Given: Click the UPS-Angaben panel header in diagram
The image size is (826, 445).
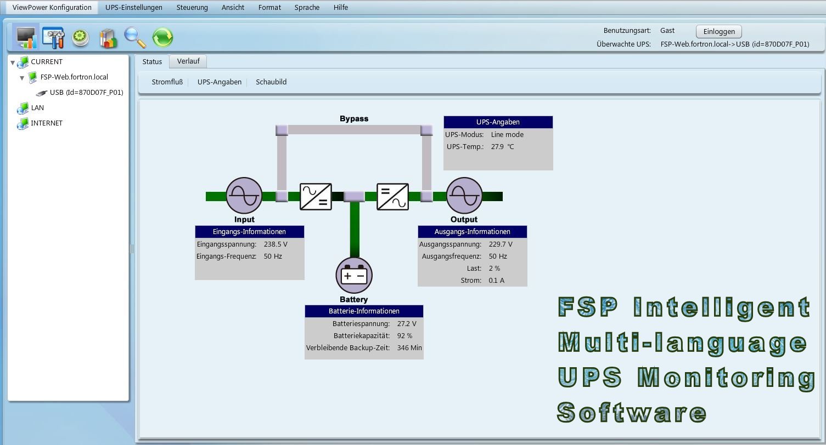Looking at the screenshot, I should point(498,122).
